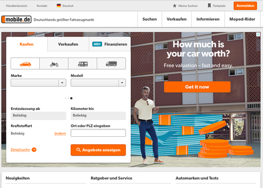Screen dimensions: 263x188
Task: Click the Get it now button
Action: (197, 87)
